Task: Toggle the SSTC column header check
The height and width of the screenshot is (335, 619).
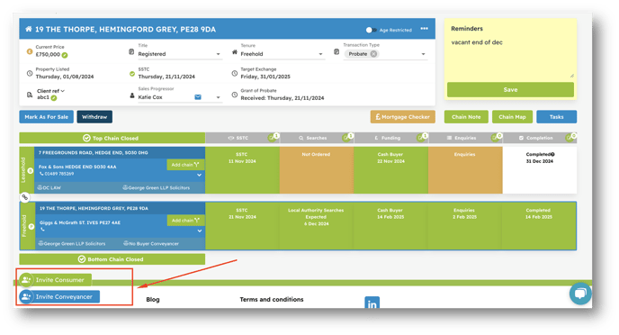Action: 271,138
